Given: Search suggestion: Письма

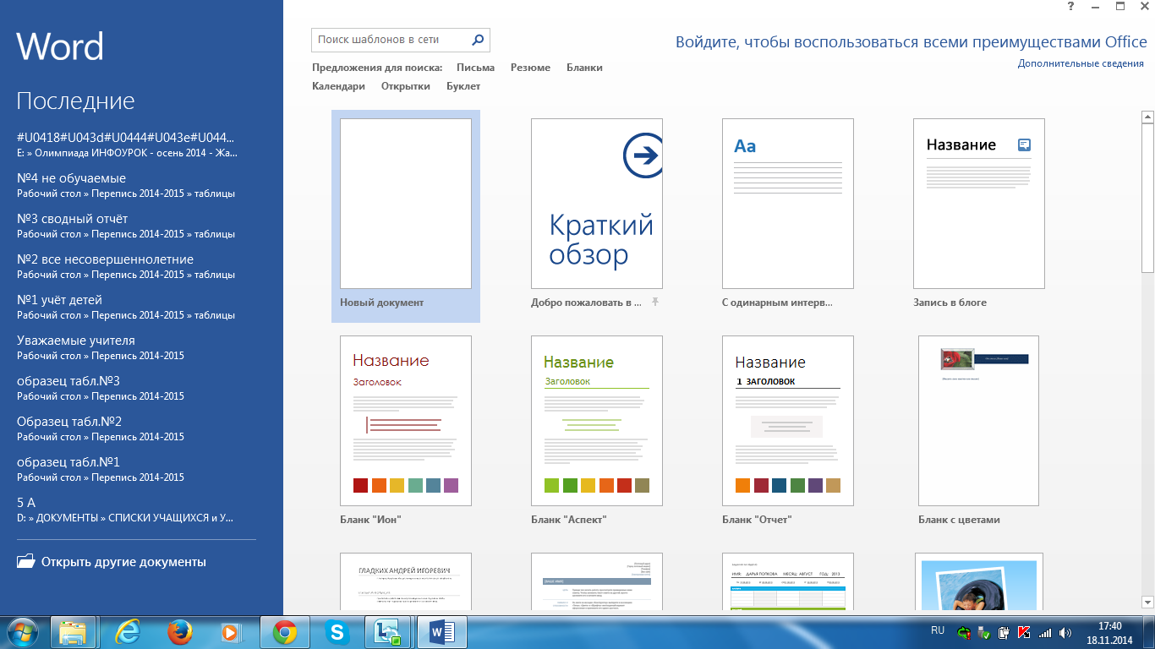Looking at the screenshot, I should point(475,68).
